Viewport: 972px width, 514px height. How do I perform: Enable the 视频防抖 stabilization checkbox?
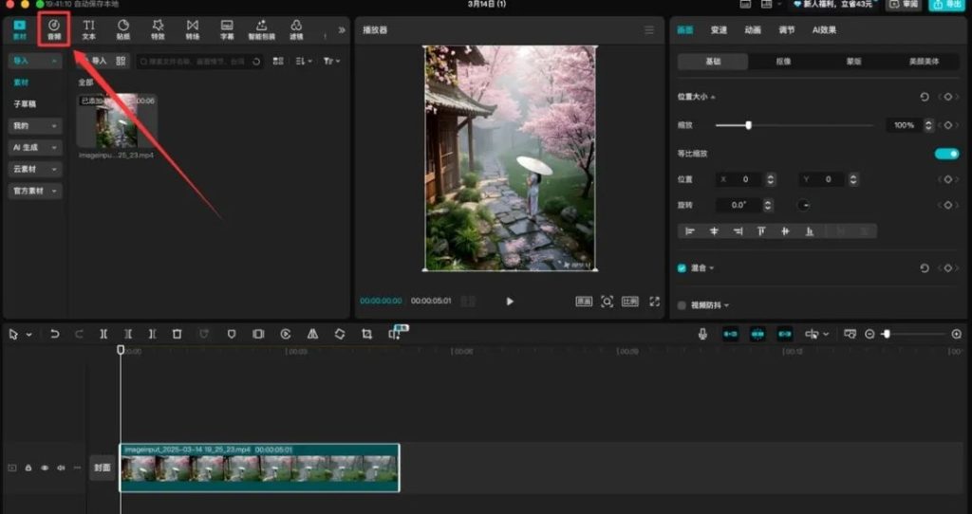coord(682,305)
